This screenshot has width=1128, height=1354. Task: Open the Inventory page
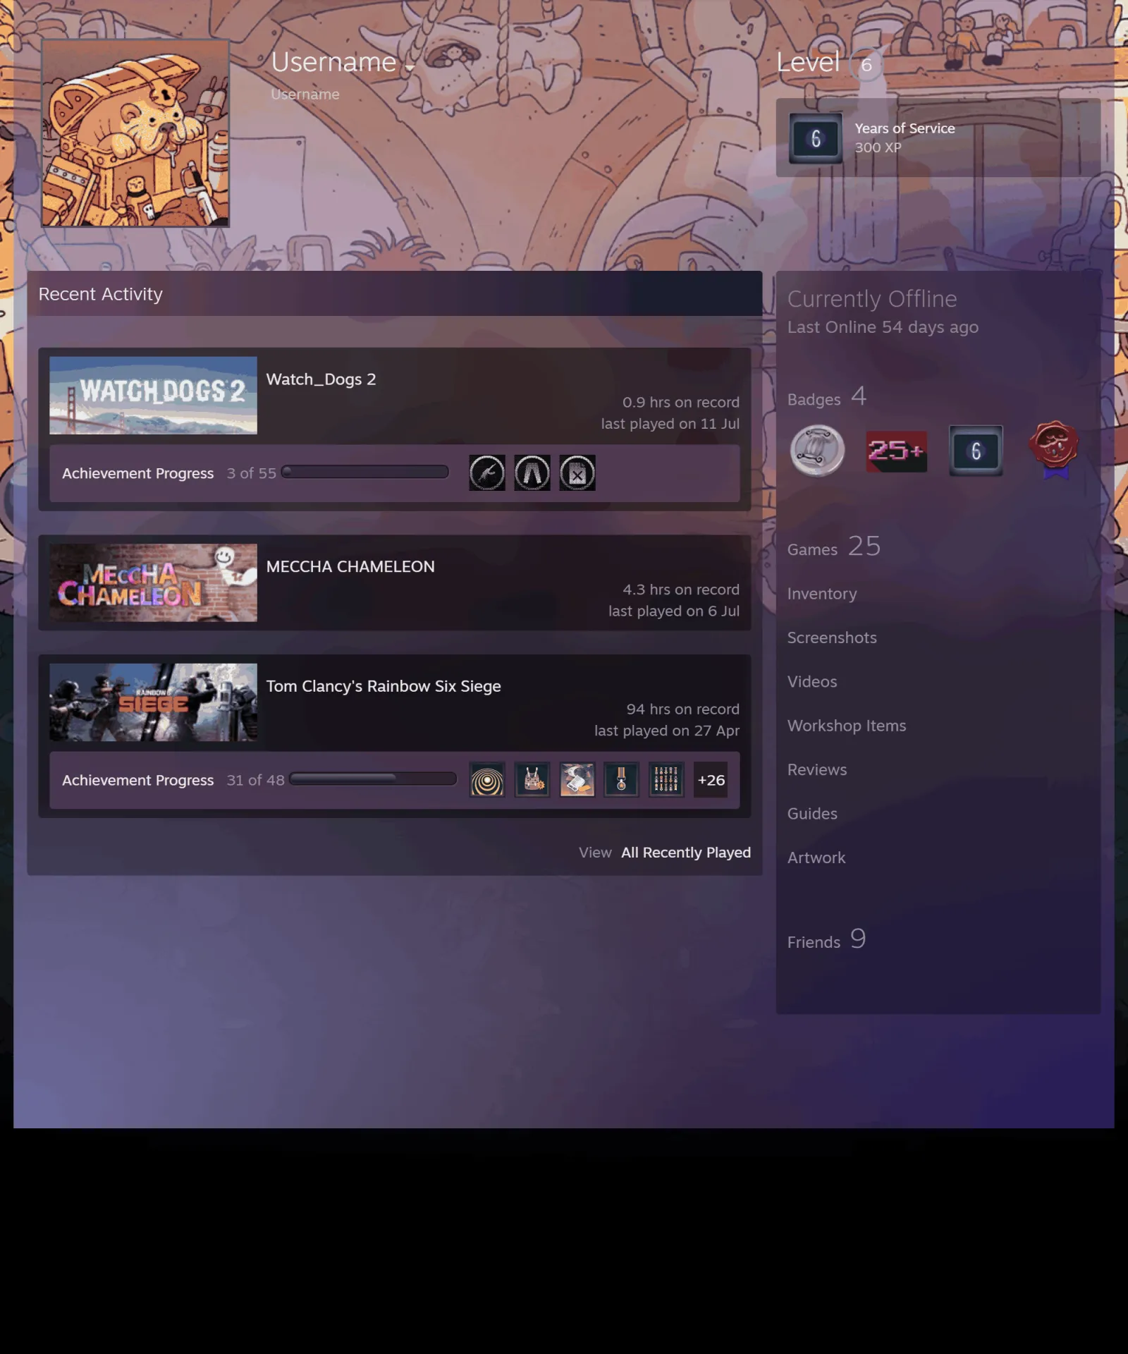pos(822,594)
